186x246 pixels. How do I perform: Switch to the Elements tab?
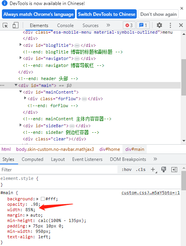click(x=39, y=26)
